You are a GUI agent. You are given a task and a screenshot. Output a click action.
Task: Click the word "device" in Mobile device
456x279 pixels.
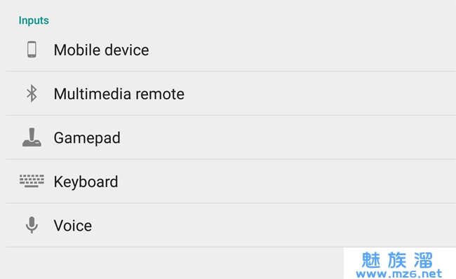pyautogui.click(x=126, y=50)
